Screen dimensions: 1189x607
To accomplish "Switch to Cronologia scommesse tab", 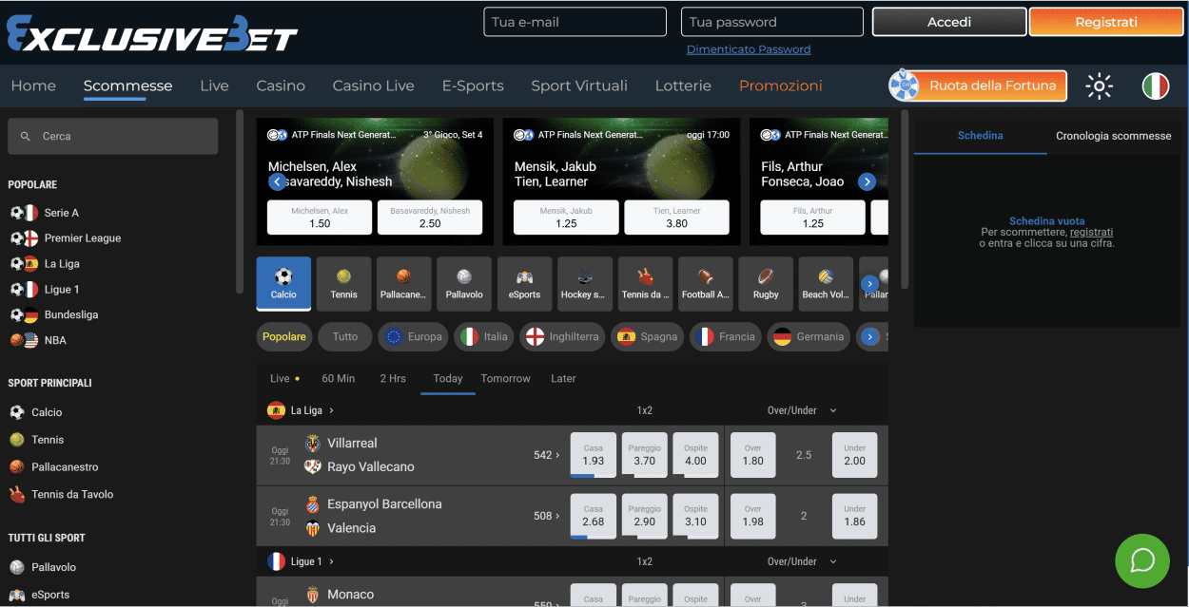I will point(1113,136).
